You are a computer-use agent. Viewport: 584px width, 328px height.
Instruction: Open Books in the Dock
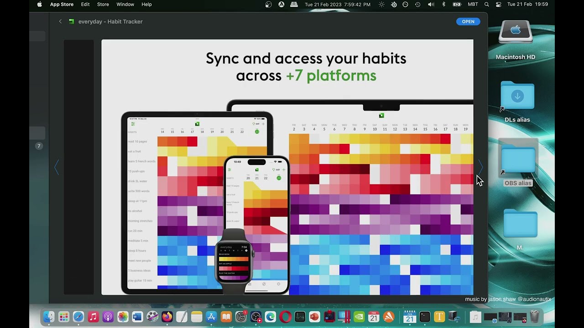(x=226, y=317)
